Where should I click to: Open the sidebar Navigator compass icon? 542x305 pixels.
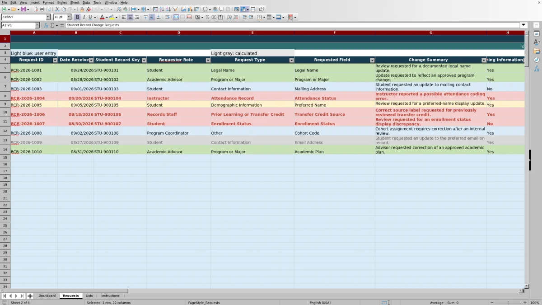[537, 60]
